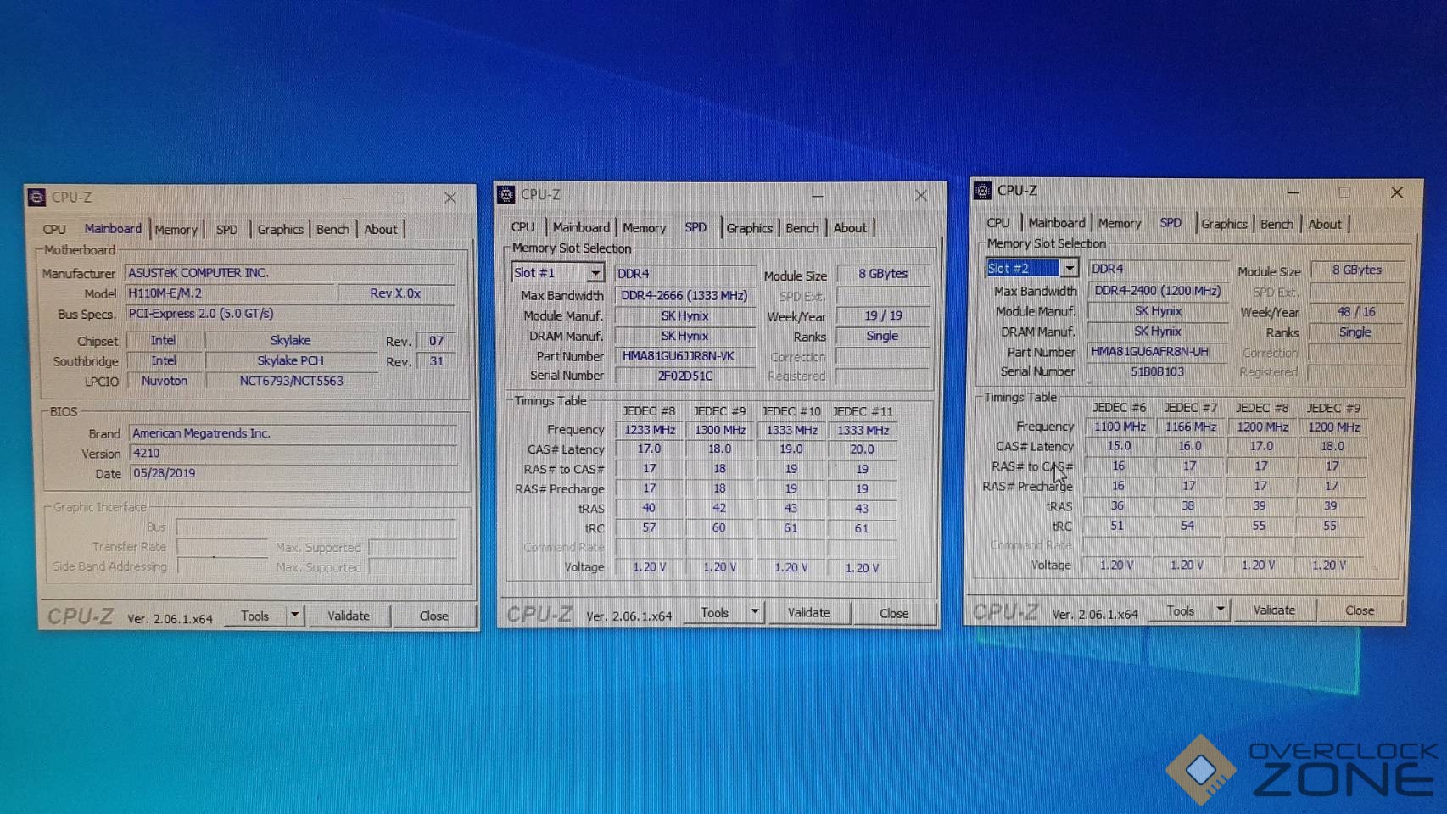Click the CPU-Z icon in the left window title bar

point(36,198)
